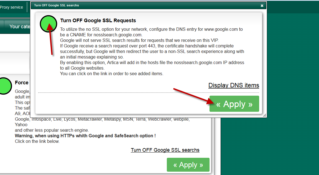Click Apply in the Google SSL dialog
319x175 pixels.
coord(234,104)
